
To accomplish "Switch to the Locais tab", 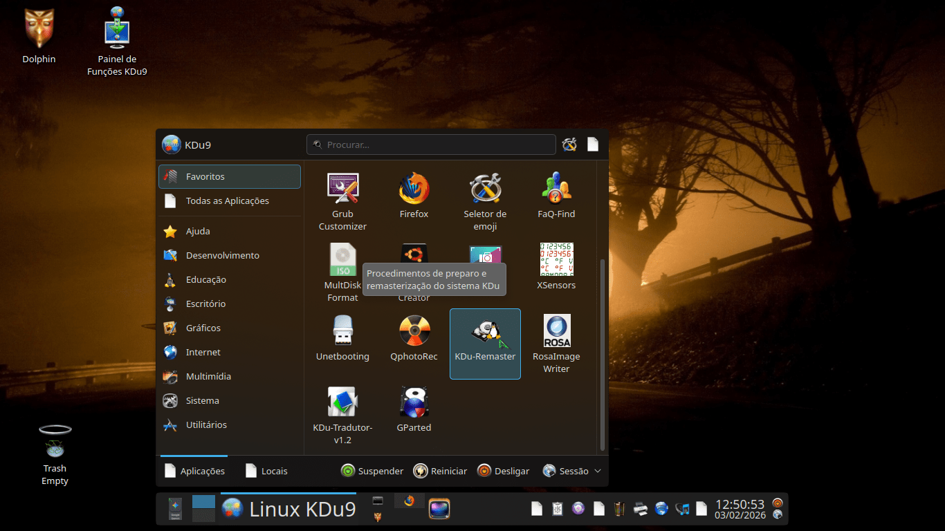I will (x=267, y=471).
